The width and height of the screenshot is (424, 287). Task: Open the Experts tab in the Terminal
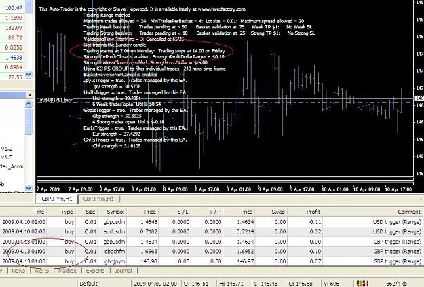95,271
